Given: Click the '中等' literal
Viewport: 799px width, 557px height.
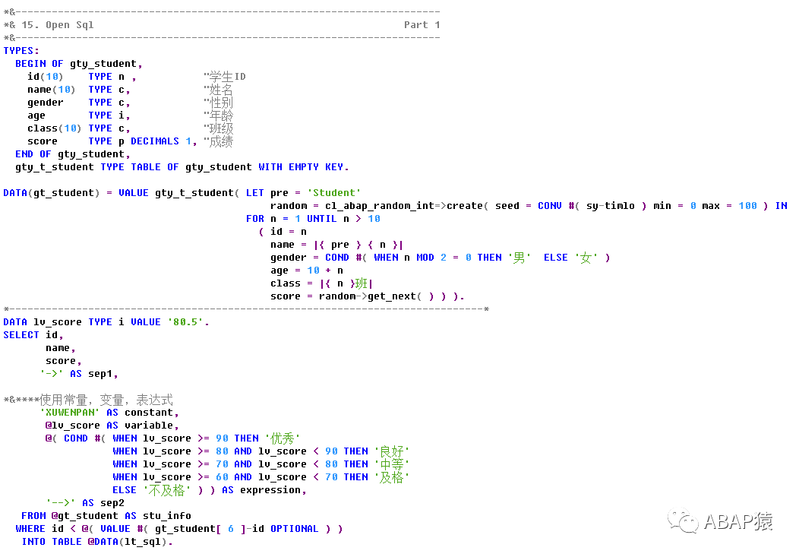Looking at the screenshot, I should point(392,464).
